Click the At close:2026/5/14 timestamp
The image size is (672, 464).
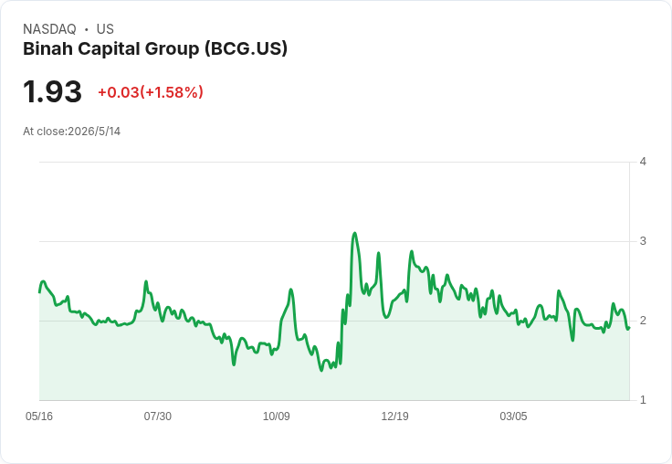click(71, 132)
